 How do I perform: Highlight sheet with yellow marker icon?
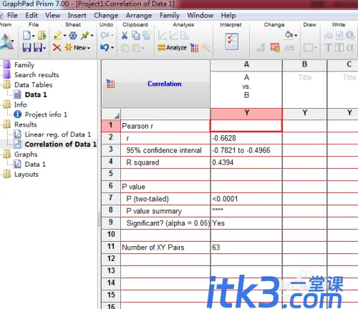(57, 36)
